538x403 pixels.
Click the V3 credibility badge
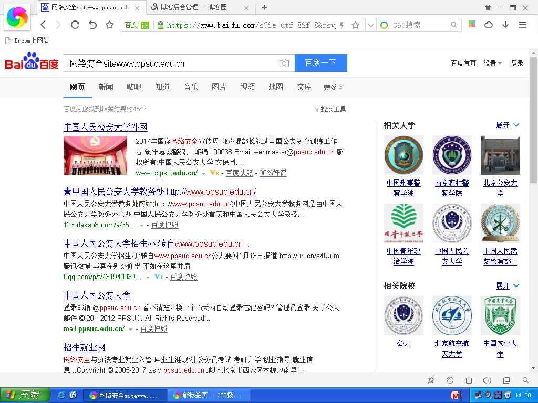[x=214, y=173]
